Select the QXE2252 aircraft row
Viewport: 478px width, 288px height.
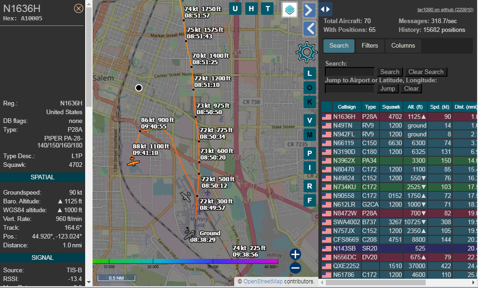(x=400, y=266)
